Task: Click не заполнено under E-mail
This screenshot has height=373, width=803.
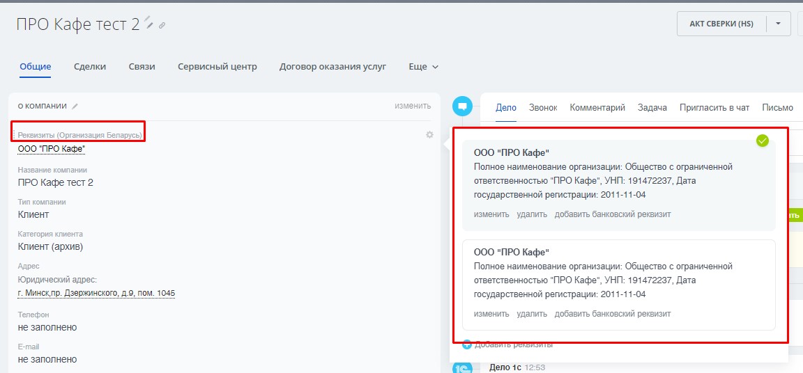Action: click(x=47, y=359)
